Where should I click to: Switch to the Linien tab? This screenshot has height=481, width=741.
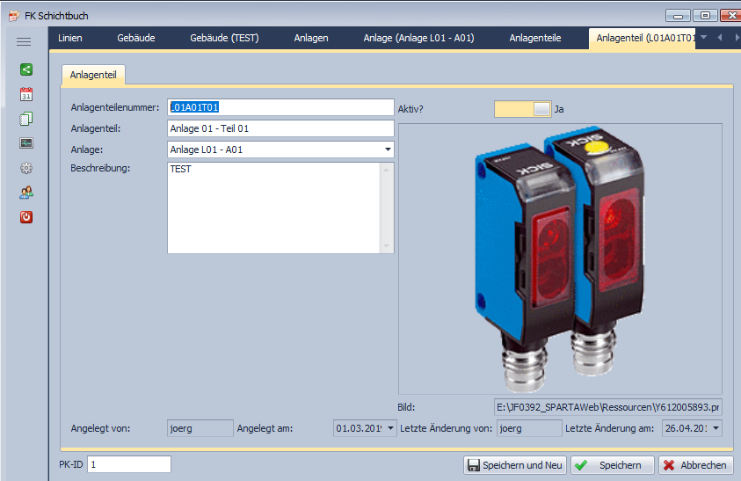point(70,38)
